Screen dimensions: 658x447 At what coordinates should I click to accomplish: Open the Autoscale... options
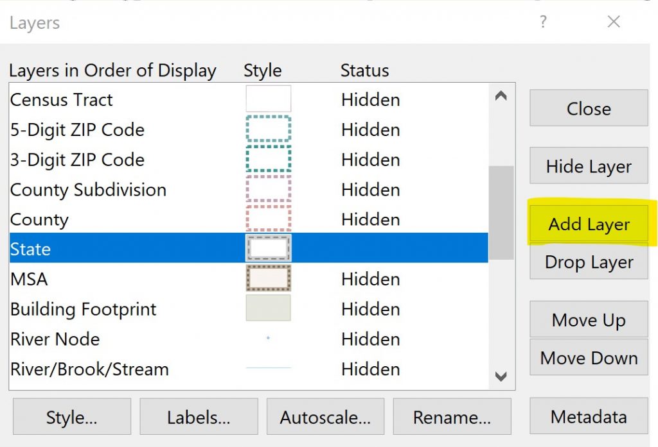(325, 417)
